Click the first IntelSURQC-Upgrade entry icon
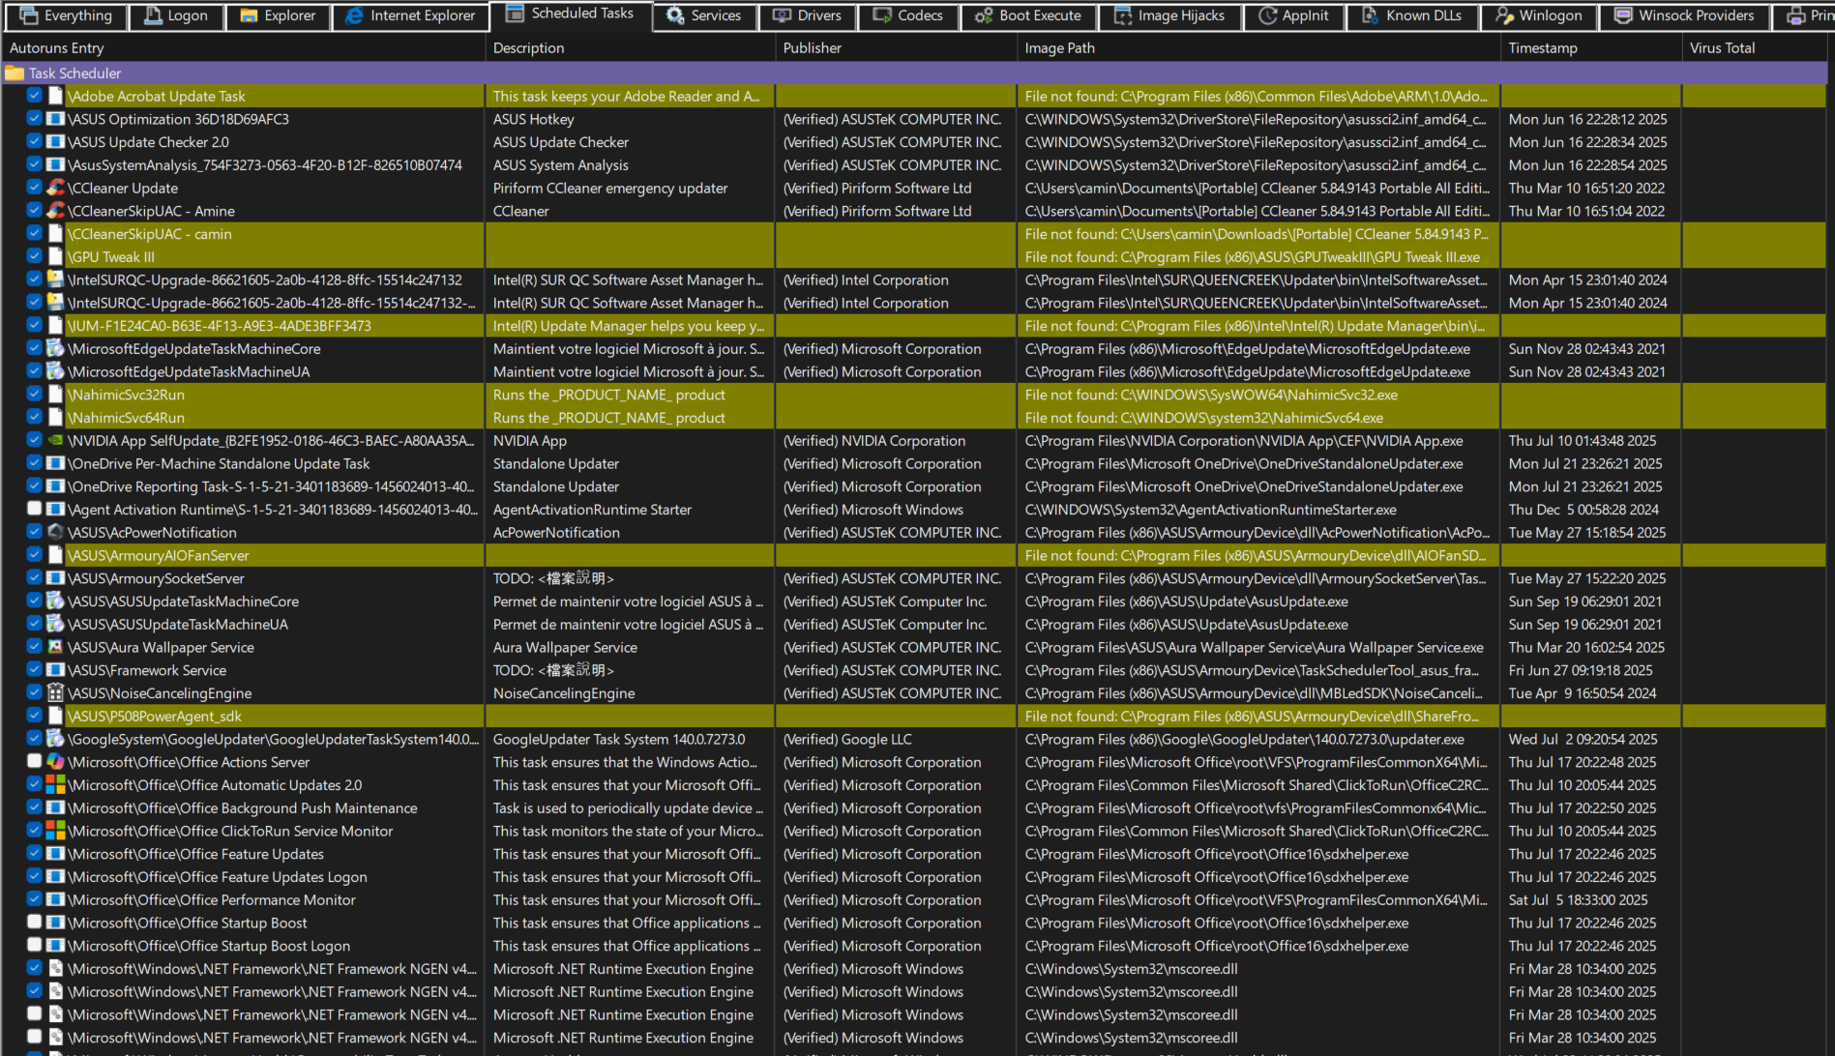The width and height of the screenshot is (1835, 1056). tap(55, 279)
